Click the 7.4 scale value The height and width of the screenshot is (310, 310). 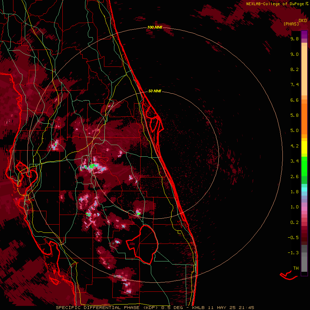[294, 85]
